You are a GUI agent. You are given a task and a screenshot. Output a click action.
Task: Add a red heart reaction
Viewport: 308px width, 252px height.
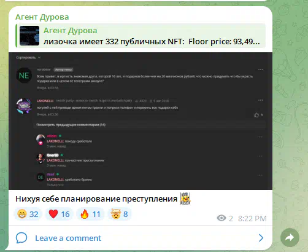[x=59, y=214]
